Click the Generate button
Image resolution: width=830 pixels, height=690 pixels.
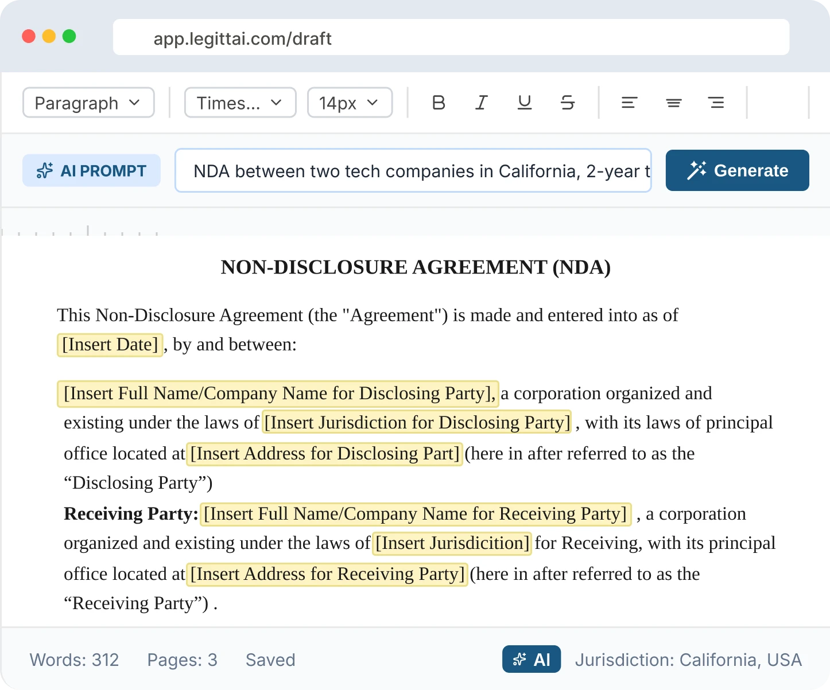click(737, 170)
